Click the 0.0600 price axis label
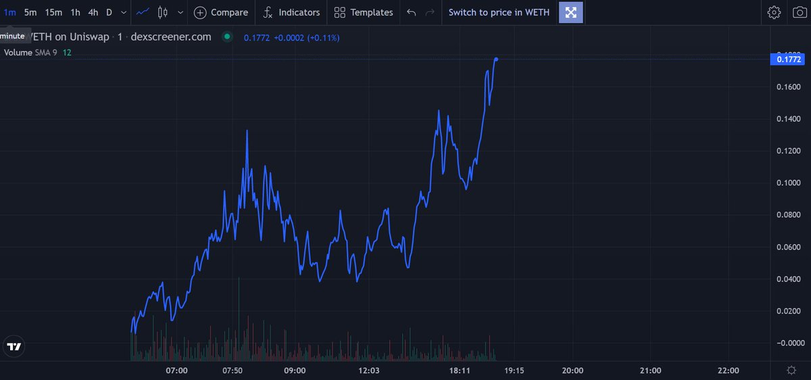The image size is (811, 380). tap(789, 247)
